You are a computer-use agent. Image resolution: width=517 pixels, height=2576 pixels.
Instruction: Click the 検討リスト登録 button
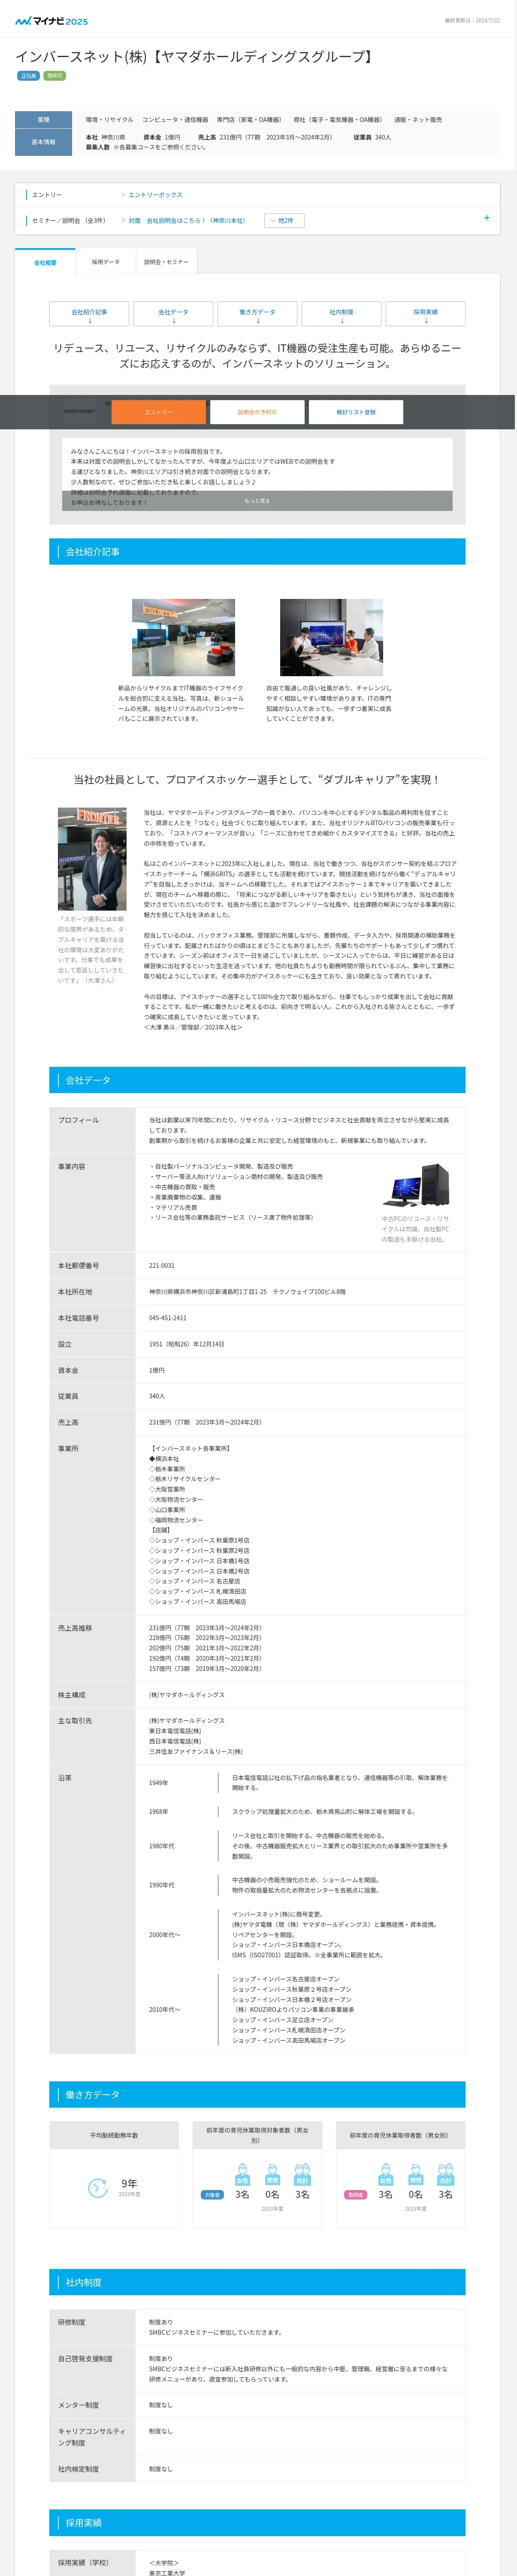pyautogui.click(x=356, y=412)
